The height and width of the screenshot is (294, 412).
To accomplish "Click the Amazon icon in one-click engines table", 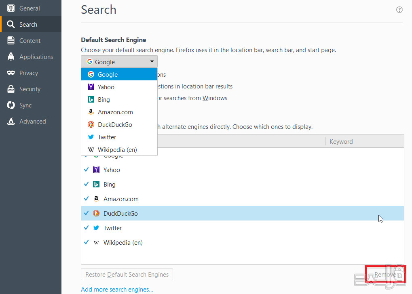I will (x=96, y=199).
